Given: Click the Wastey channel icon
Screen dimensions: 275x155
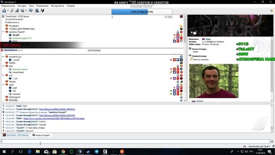Looking at the screenshot, I should point(7,81).
